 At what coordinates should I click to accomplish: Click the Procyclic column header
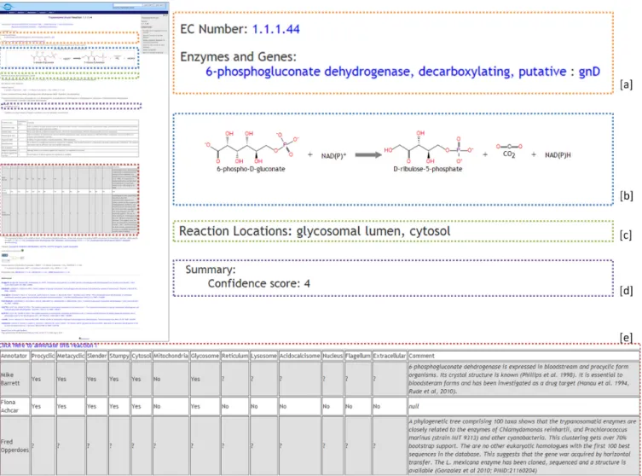43,356
